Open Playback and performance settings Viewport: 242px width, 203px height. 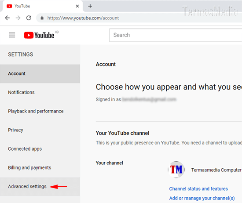tap(40, 111)
